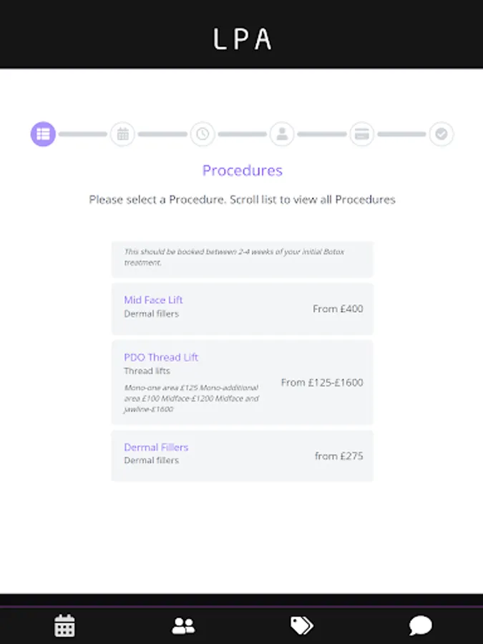This screenshot has width=483, height=644.
Task: Click the from £275 price
Action: tap(338, 456)
